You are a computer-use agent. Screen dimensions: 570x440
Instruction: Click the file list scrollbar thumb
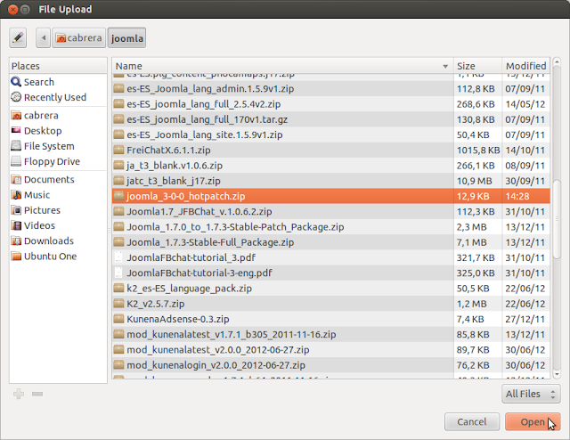pyautogui.click(x=556, y=219)
